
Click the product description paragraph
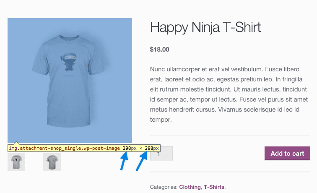(x=229, y=94)
